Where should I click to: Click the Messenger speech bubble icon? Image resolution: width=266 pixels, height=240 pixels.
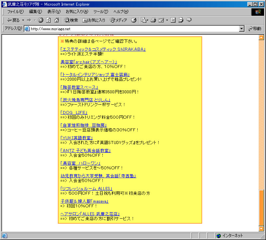(189, 20)
